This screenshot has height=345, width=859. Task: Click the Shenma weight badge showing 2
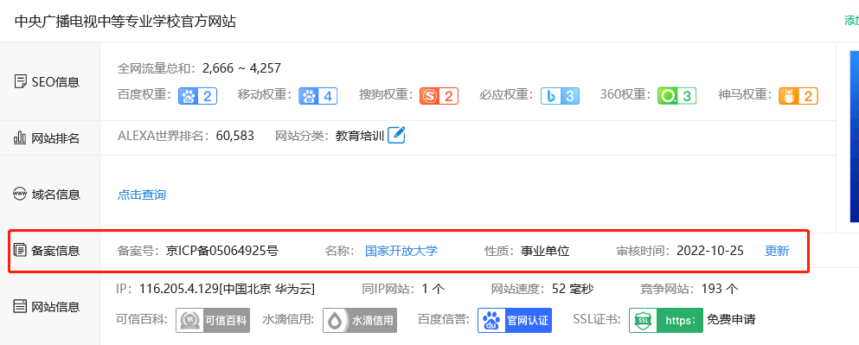tap(798, 96)
